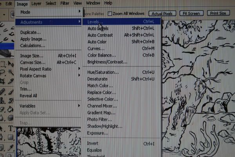
Task: Open Curves... adjustment
Action: click(x=121, y=49)
